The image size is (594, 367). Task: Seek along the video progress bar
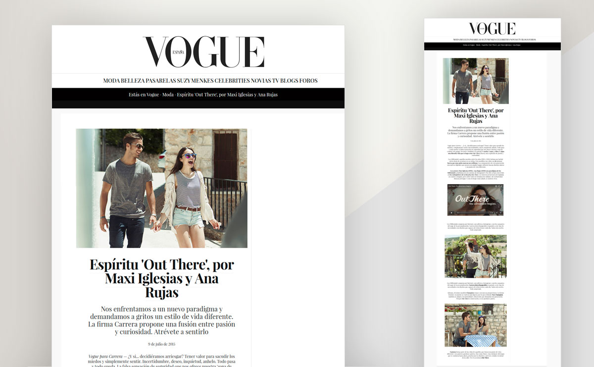pos(475,212)
